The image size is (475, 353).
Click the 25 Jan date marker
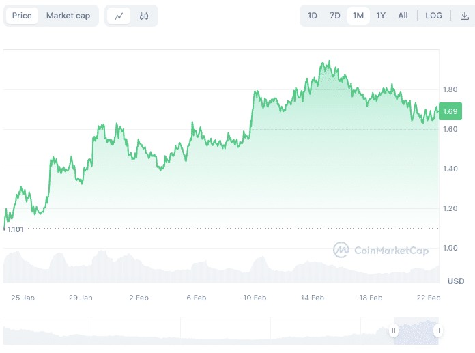click(23, 298)
